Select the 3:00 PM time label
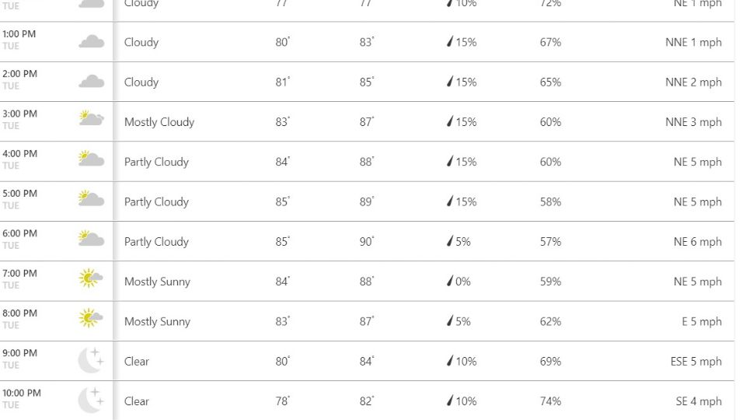 point(19,114)
